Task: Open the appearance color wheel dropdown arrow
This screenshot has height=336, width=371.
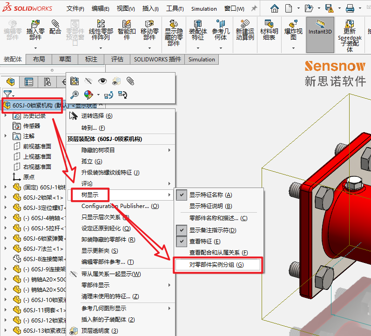Action: click(x=98, y=95)
